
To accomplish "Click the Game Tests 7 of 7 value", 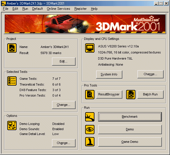I will coord(56,79).
